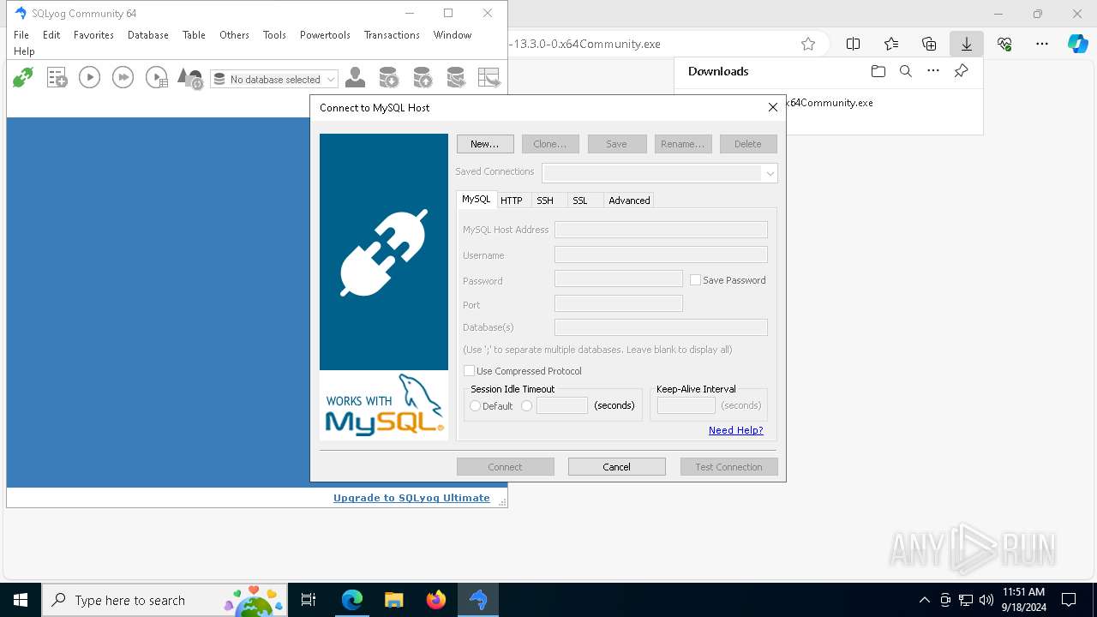Click the Password input field
Screen dimensions: 1097x617
point(619,279)
